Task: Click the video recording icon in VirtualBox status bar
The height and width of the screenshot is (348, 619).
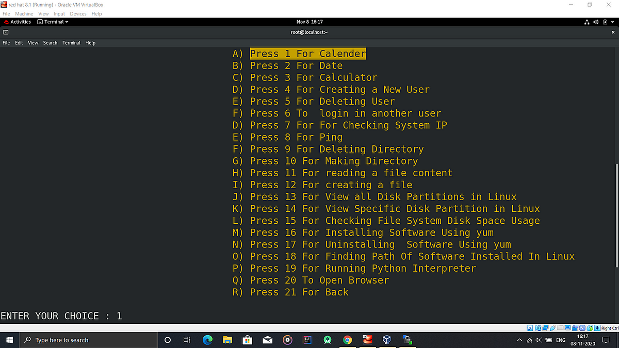Action: click(x=575, y=328)
